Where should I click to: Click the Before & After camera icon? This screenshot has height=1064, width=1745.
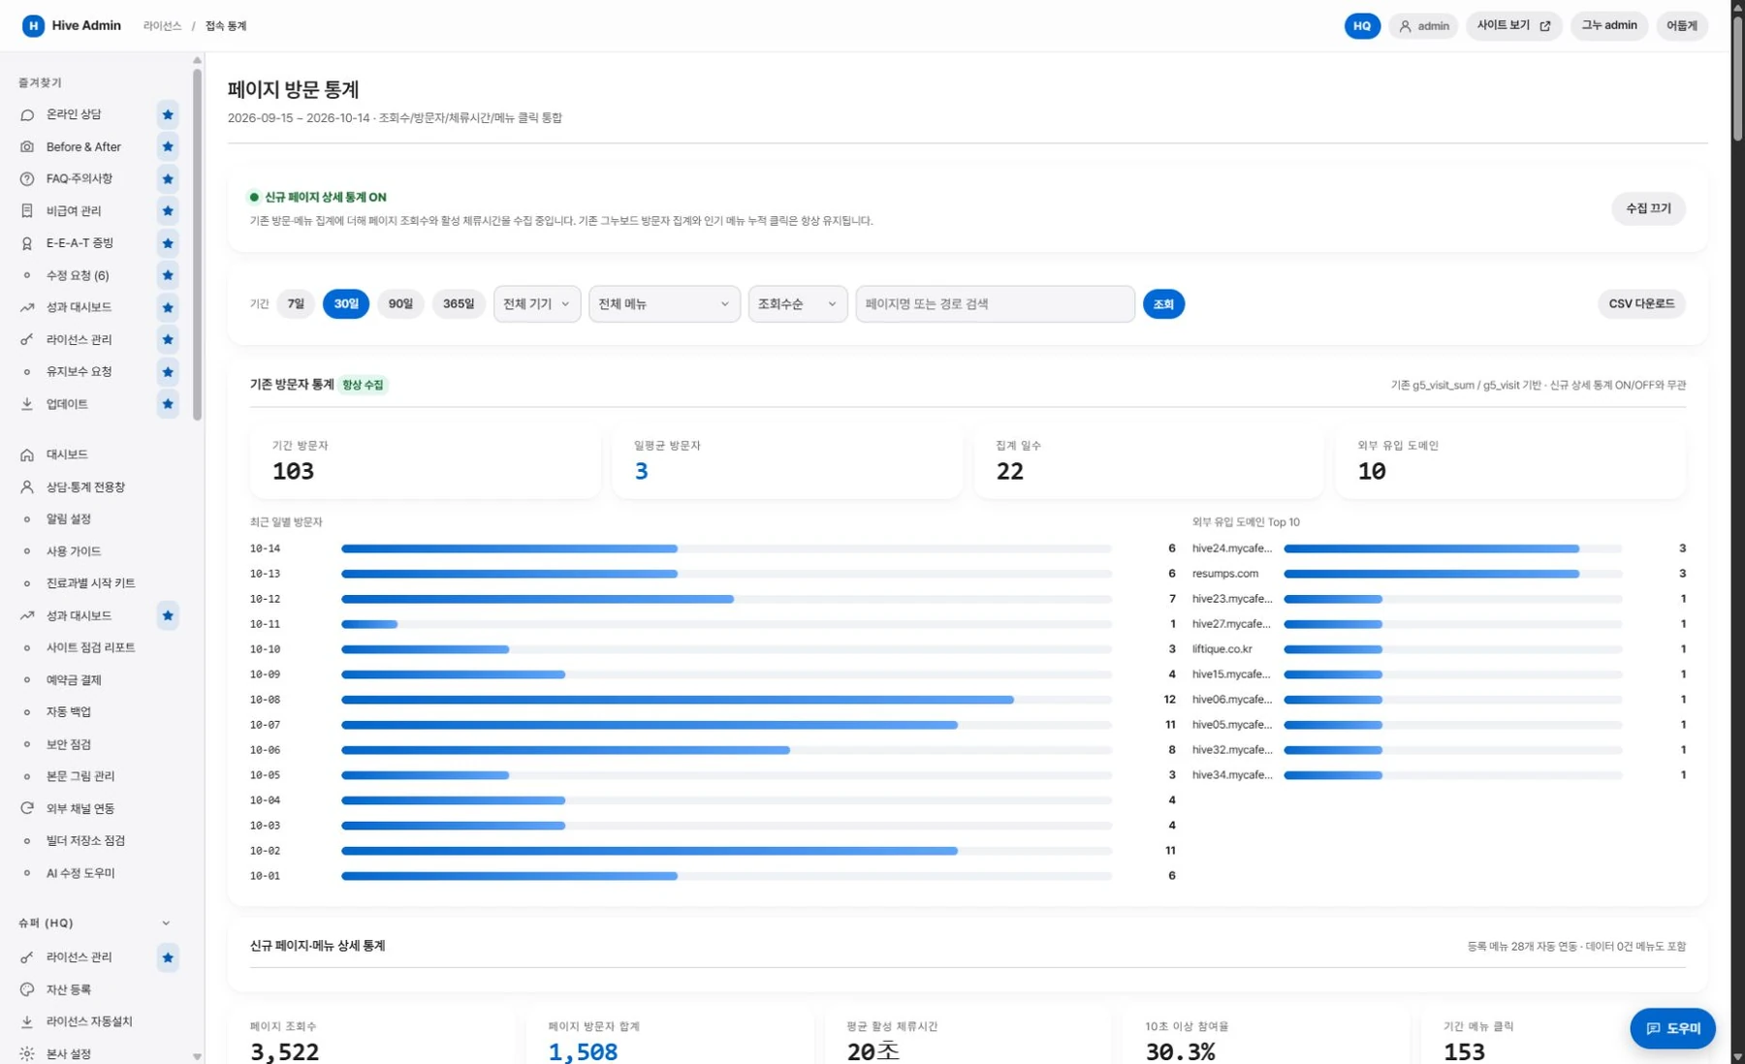27,146
